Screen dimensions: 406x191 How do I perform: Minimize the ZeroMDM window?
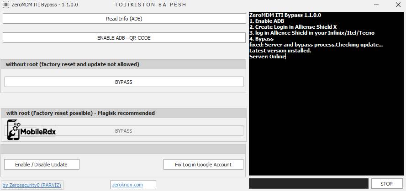377,5
